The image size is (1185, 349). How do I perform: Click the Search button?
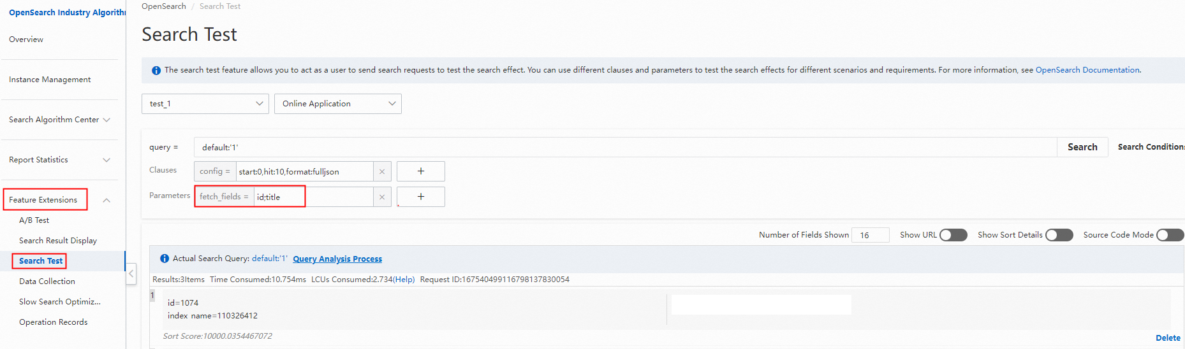click(x=1083, y=147)
